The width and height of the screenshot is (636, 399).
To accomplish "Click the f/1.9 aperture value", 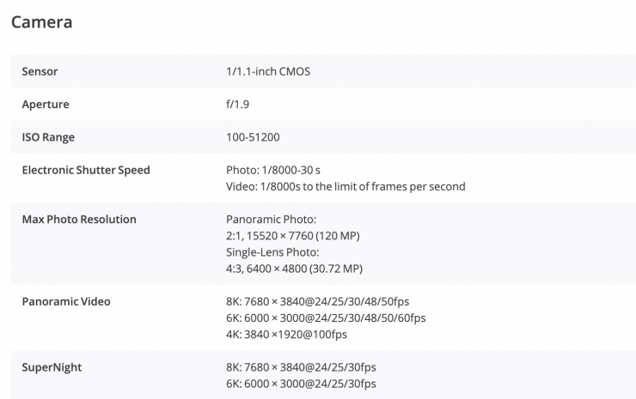I will 238,104.
